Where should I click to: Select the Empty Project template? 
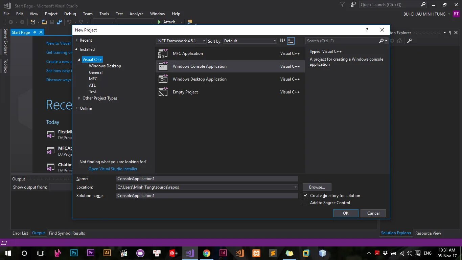point(230,92)
